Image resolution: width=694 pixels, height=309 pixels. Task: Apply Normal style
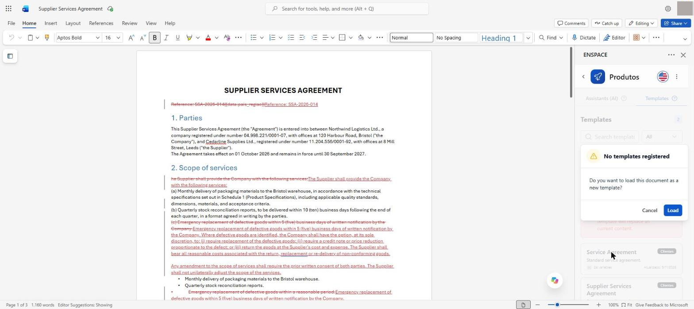click(x=411, y=38)
